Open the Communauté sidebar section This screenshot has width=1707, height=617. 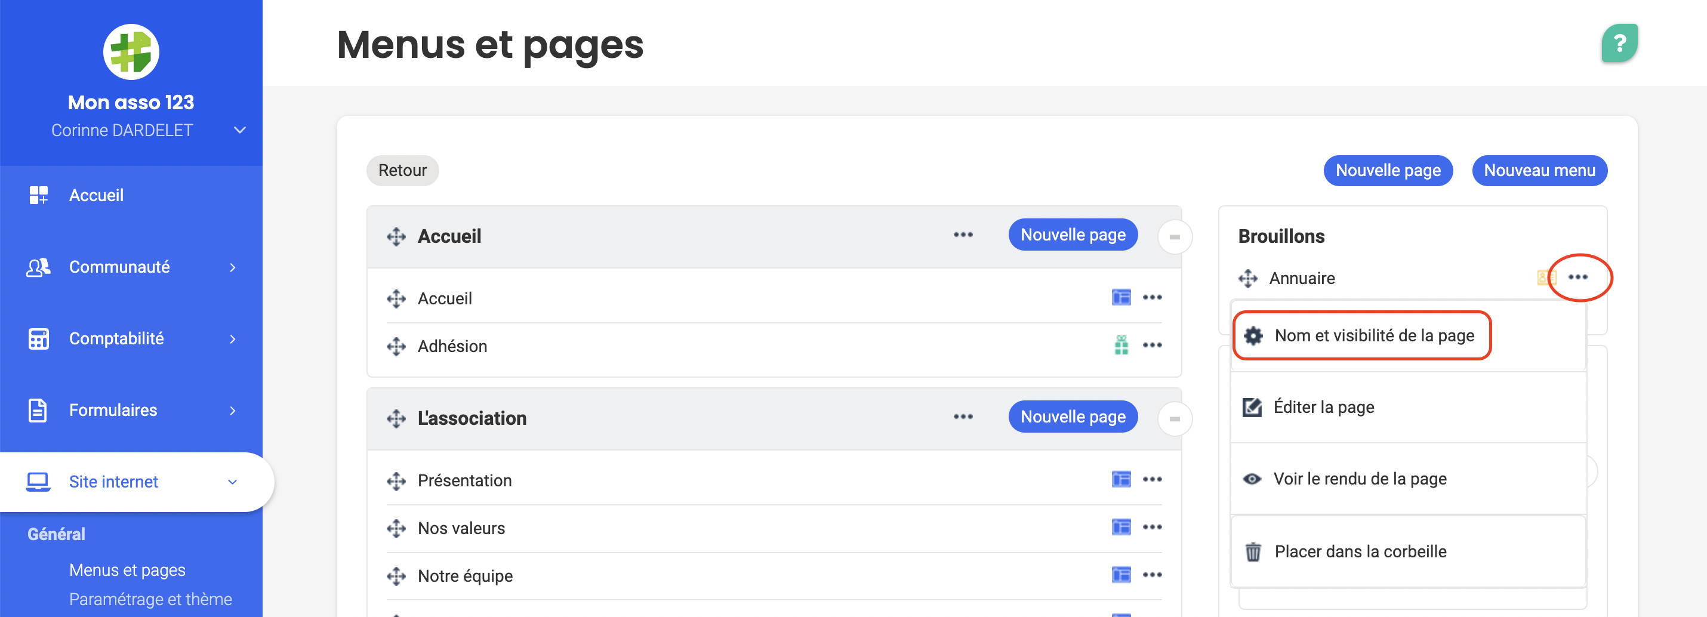click(x=131, y=267)
